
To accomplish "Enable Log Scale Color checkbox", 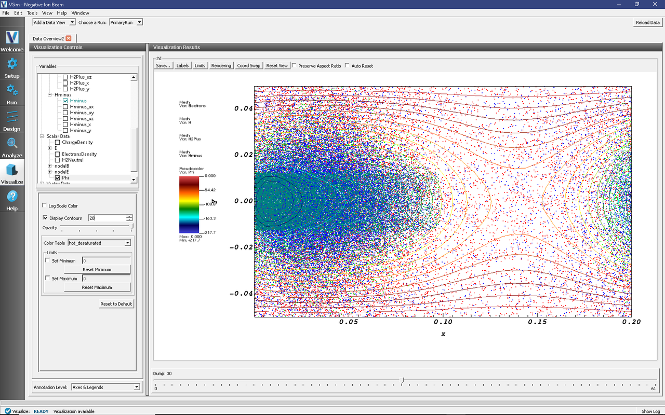I will point(45,206).
